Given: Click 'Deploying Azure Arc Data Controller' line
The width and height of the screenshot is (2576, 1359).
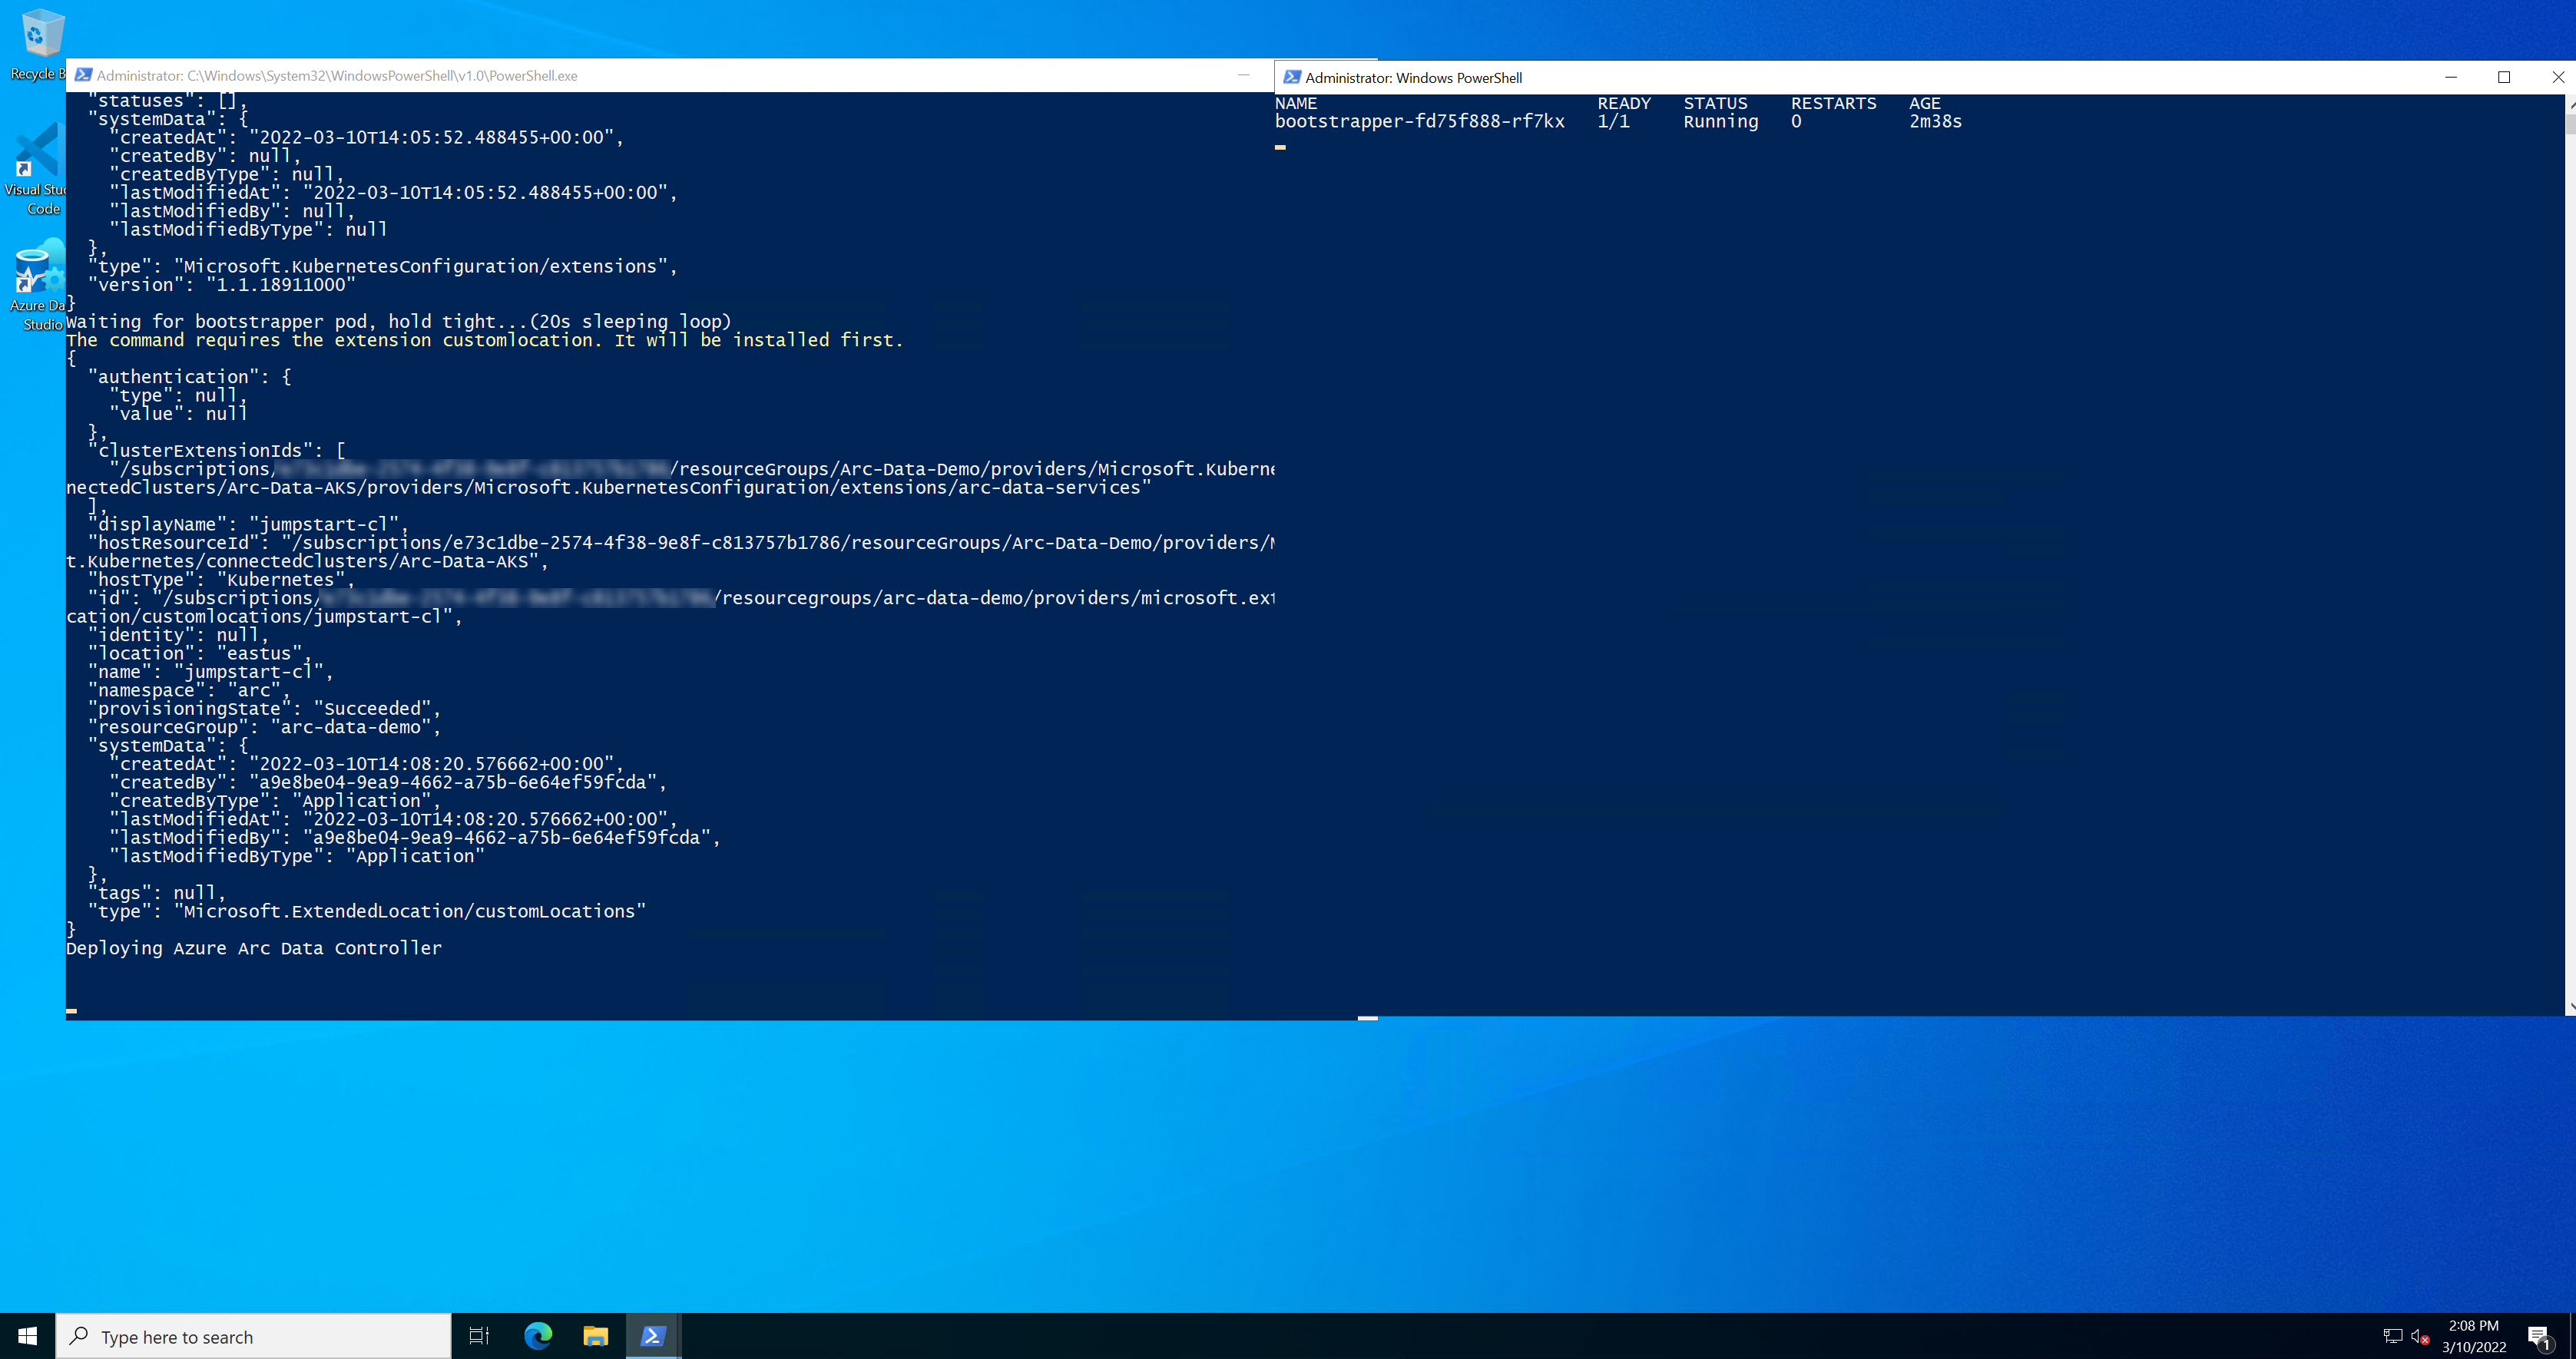Looking at the screenshot, I should (x=254, y=948).
